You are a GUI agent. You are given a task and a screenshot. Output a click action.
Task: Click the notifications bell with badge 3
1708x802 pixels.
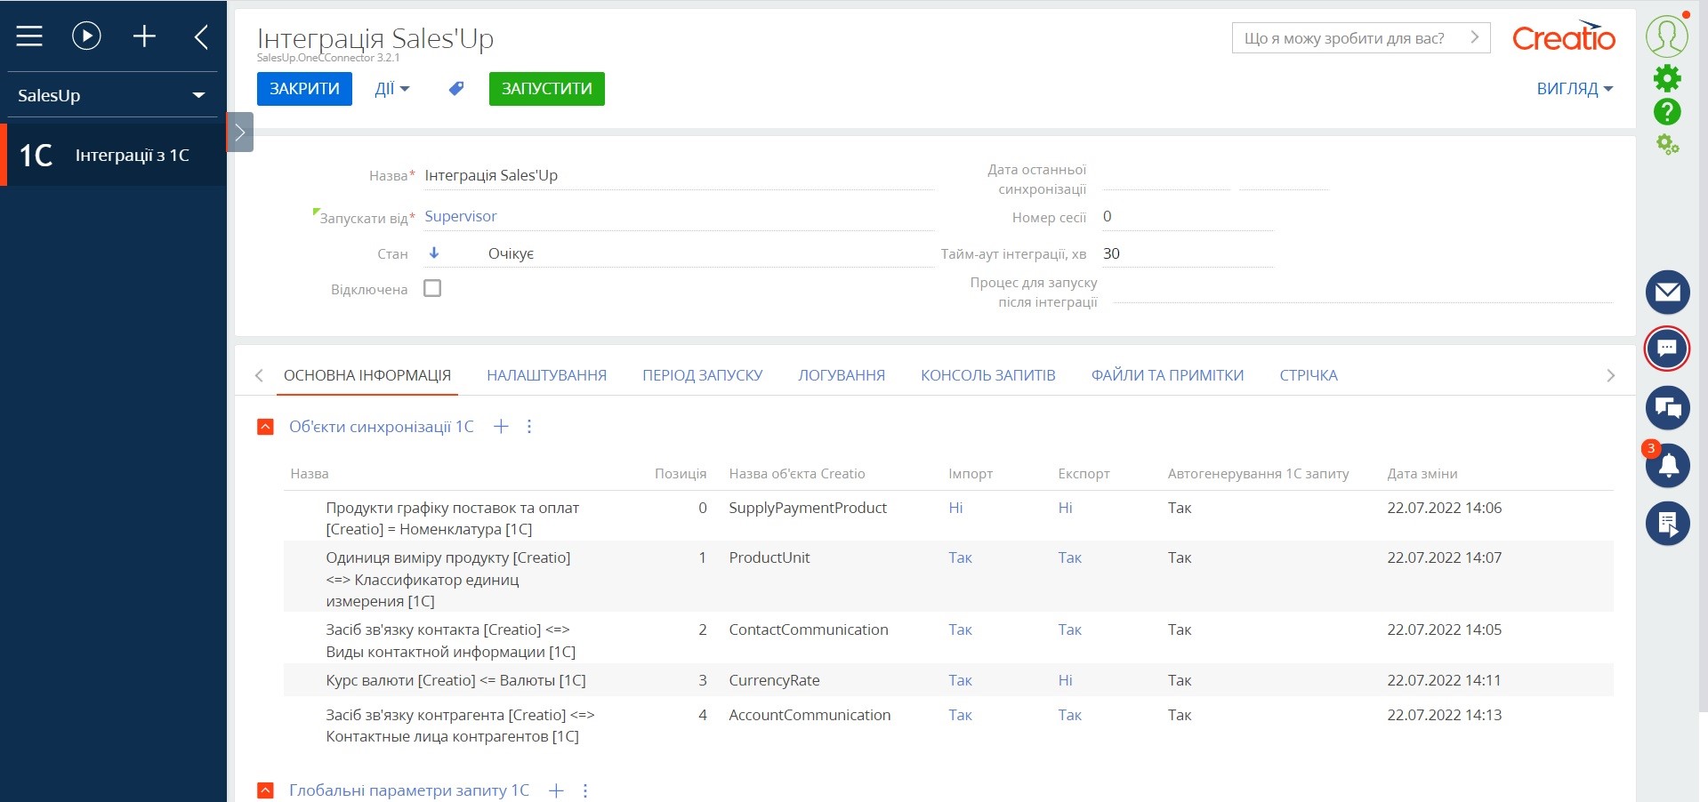(1668, 466)
